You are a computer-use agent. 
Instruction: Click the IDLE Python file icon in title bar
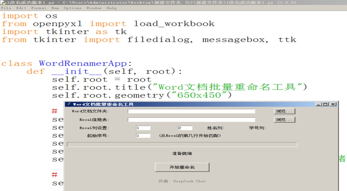tap(3, 2)
